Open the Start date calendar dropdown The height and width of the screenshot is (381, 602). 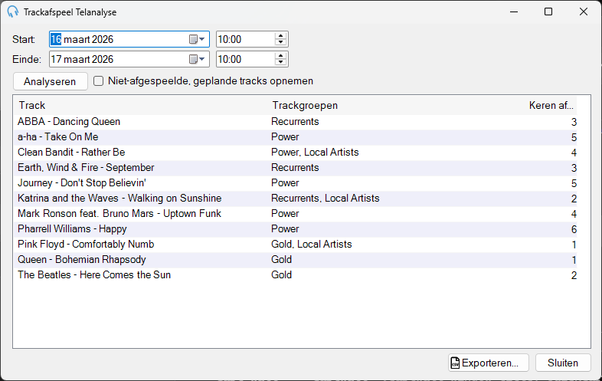click(x=198, y=39)
